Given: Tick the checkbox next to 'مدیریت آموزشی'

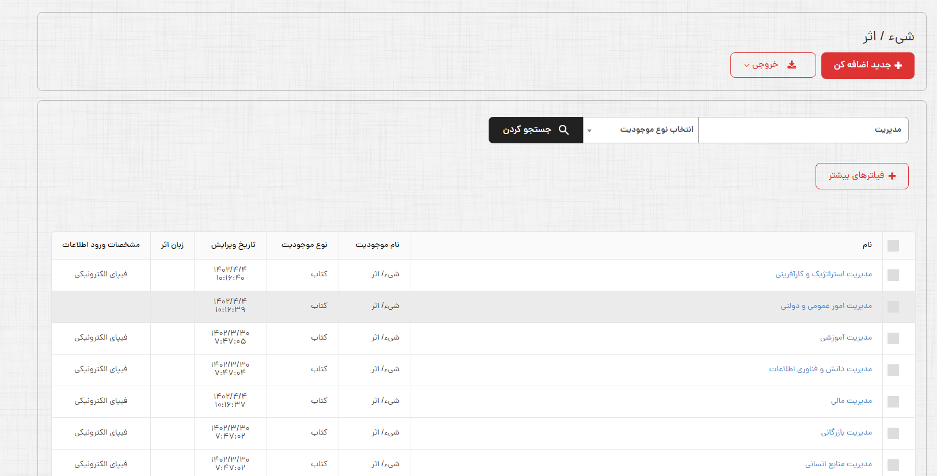Looking at the screenshot, I should (x=893, y=338).
